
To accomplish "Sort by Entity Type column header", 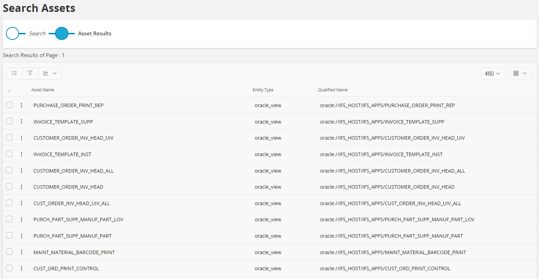I will [x=263, y=90].
